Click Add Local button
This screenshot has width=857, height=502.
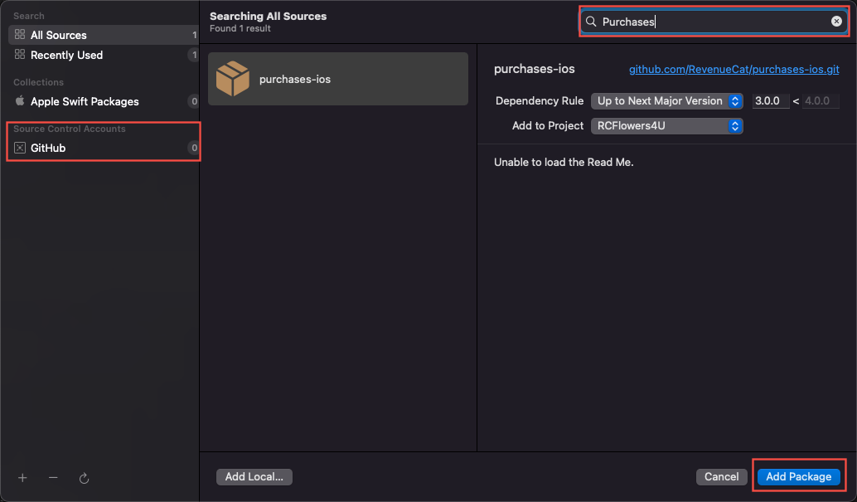[x=254, y=477]
